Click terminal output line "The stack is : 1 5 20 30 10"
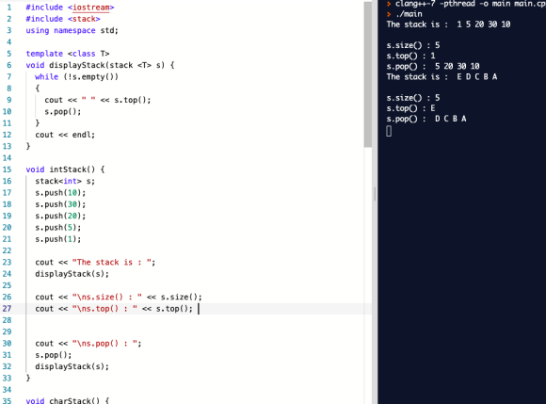Viewport: 546px width, 404px height. pos(448,24)
